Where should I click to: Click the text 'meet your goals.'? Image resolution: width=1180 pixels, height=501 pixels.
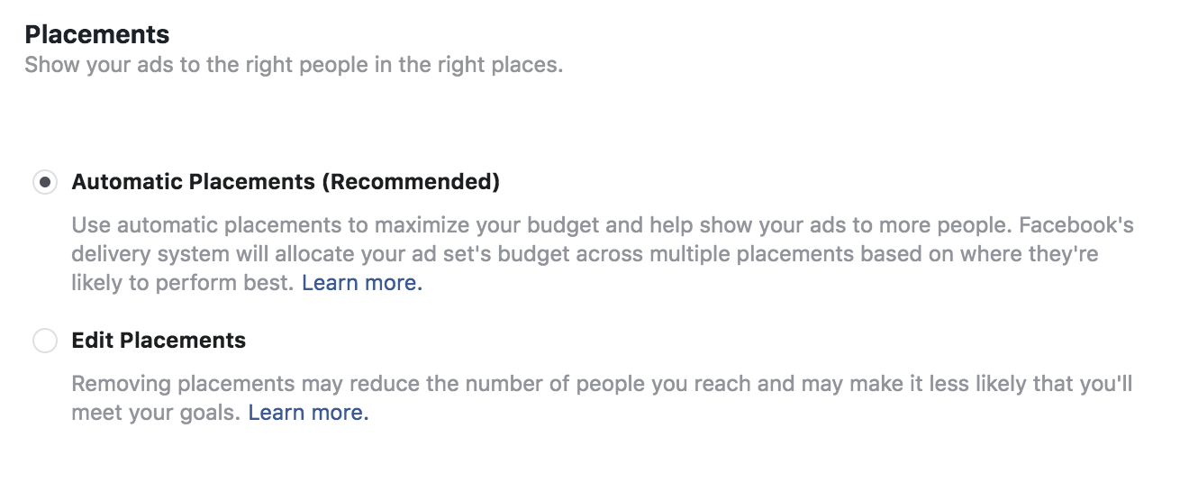pos(156,413)
